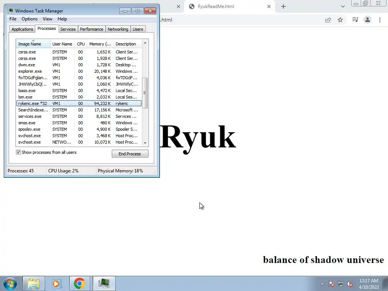Select JHWWlyCbQl process row
The image size is (388, 291).
pos(79,84)
